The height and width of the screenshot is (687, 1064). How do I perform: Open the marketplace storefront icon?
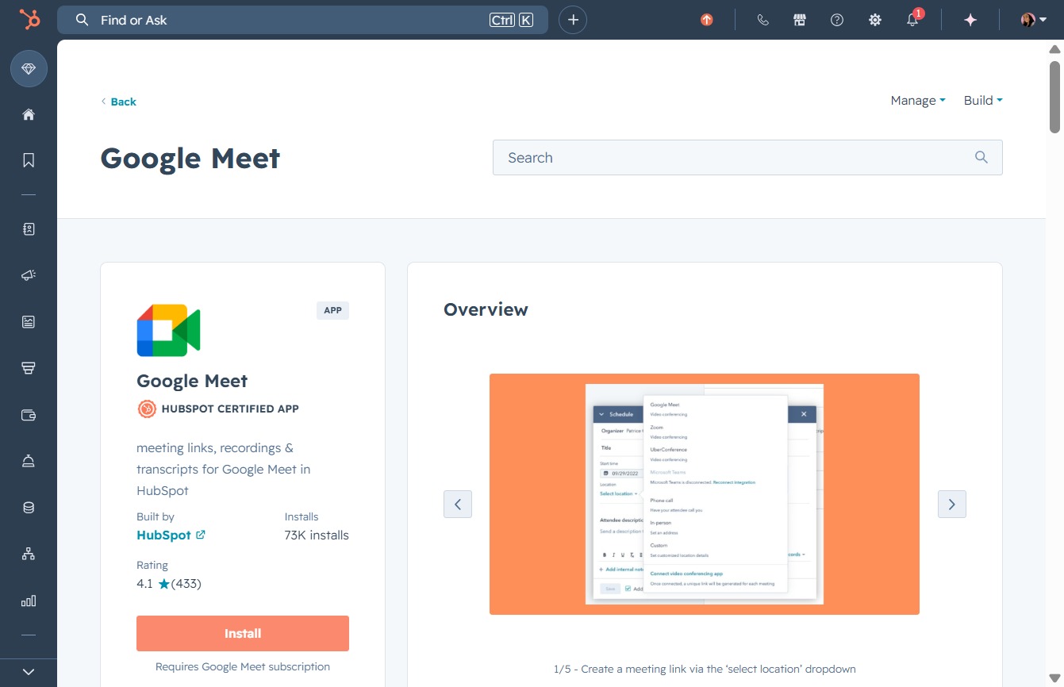[800, 20]
